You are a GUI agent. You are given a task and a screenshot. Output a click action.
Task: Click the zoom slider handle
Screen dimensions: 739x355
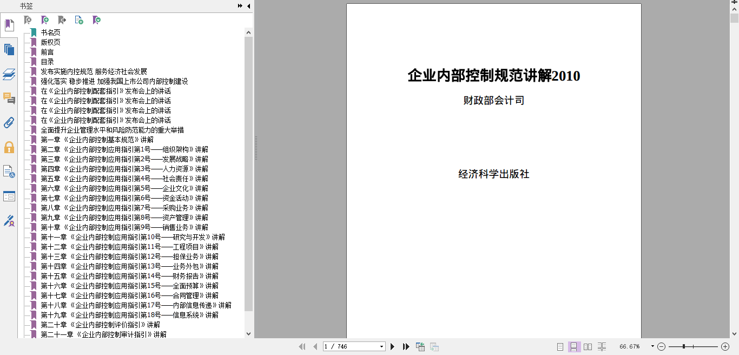coord(684,346)
